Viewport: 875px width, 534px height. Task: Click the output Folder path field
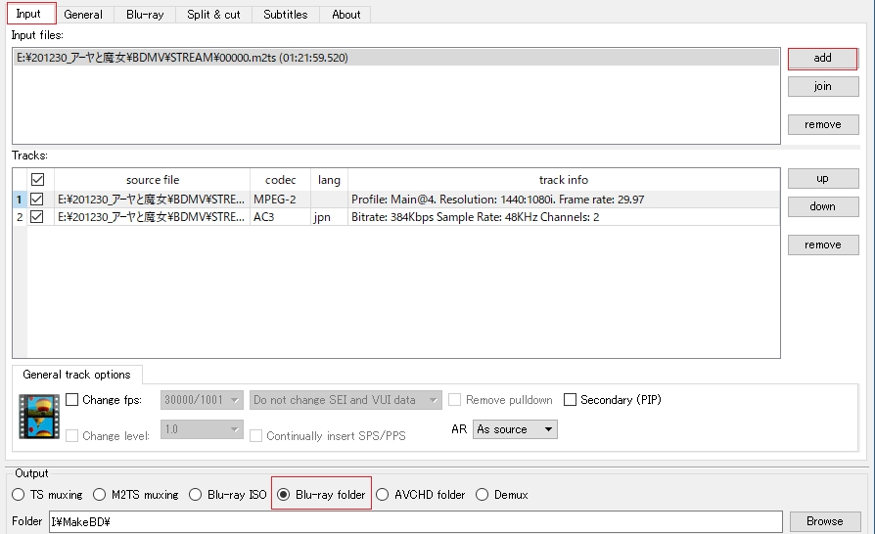click(415, 521)
